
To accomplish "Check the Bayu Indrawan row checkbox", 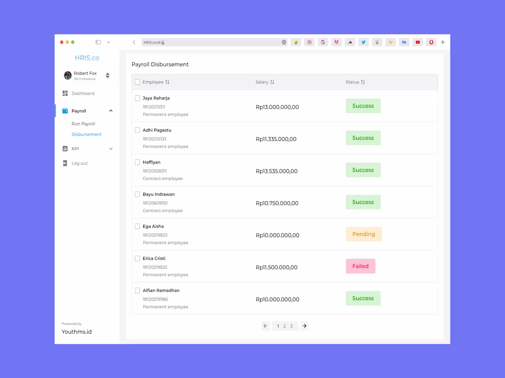I will click(137, 194).
